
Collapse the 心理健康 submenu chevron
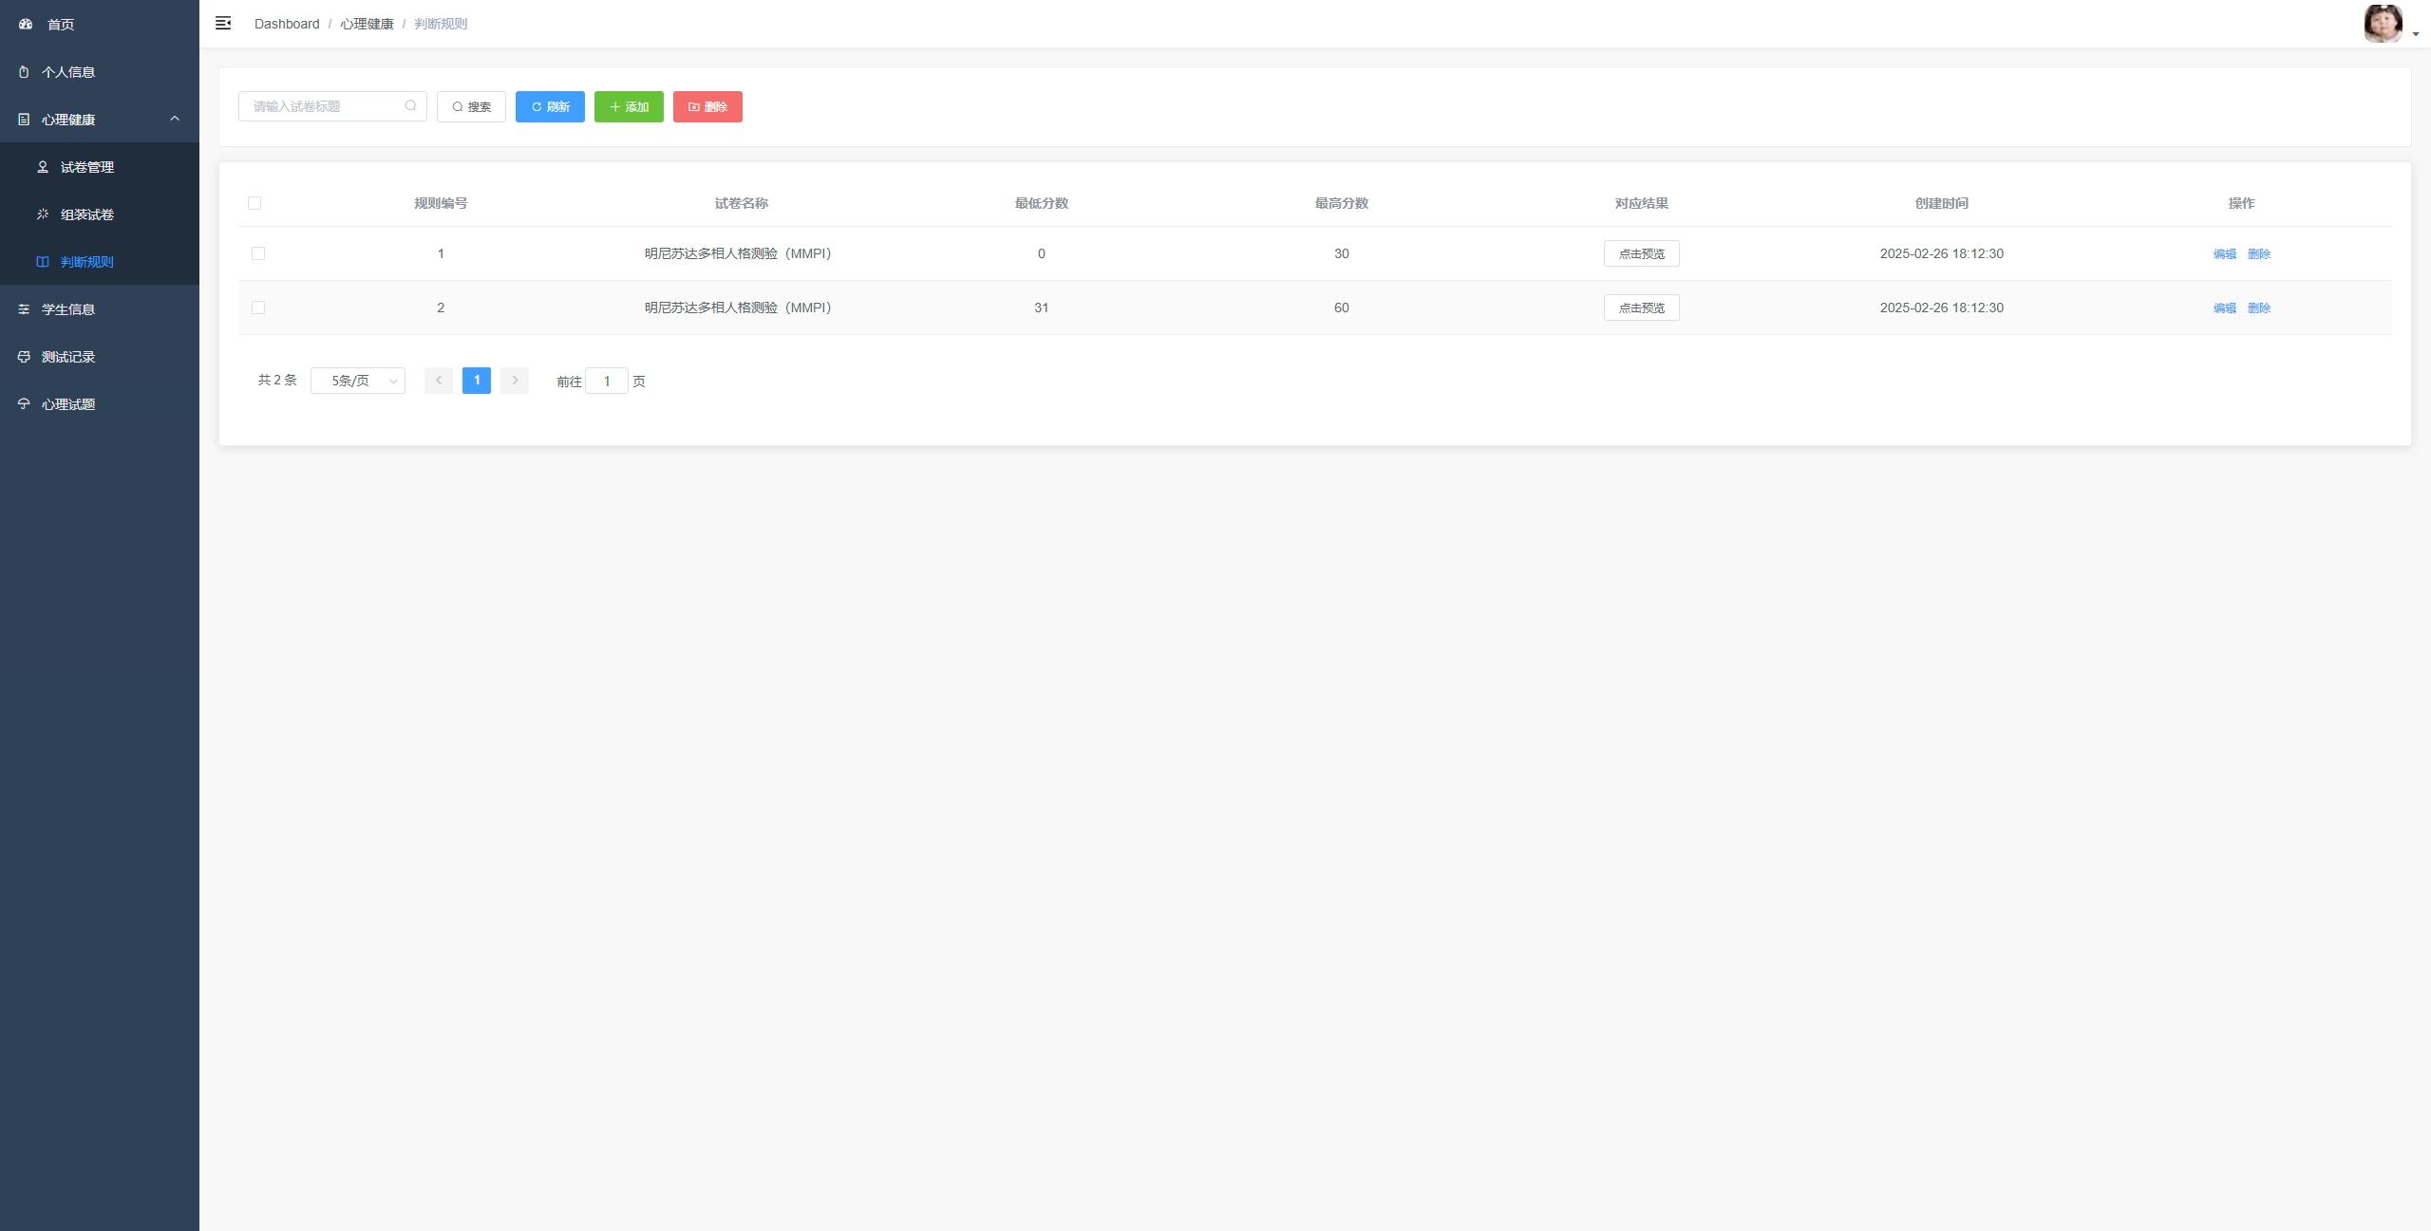(175, 119)
